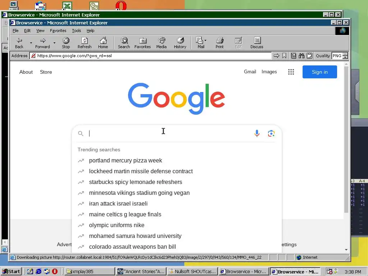The width and height of the screenshot is (368, 276).
Task: Open the Gmail link
Action: point(250,72)
